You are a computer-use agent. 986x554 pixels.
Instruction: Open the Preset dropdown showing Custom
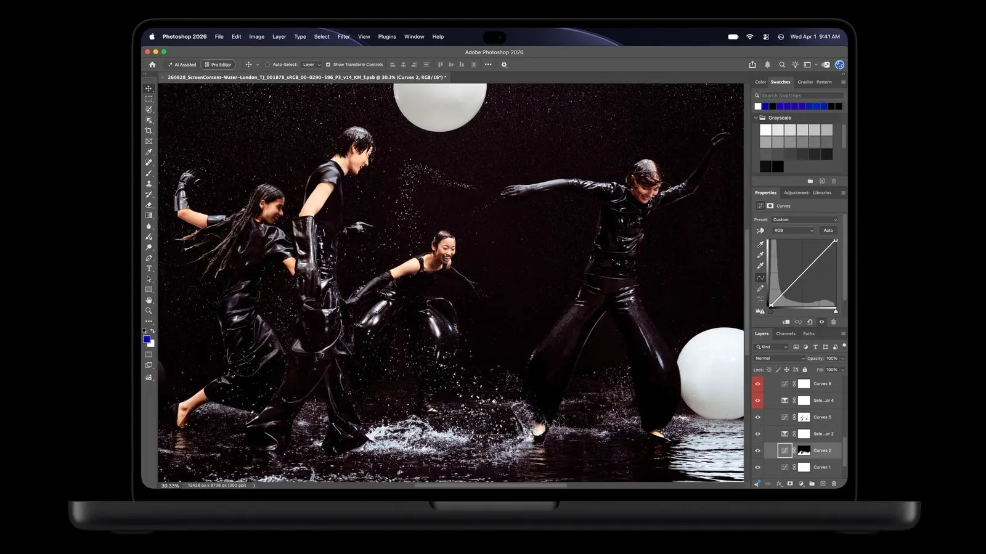point(805,220)
